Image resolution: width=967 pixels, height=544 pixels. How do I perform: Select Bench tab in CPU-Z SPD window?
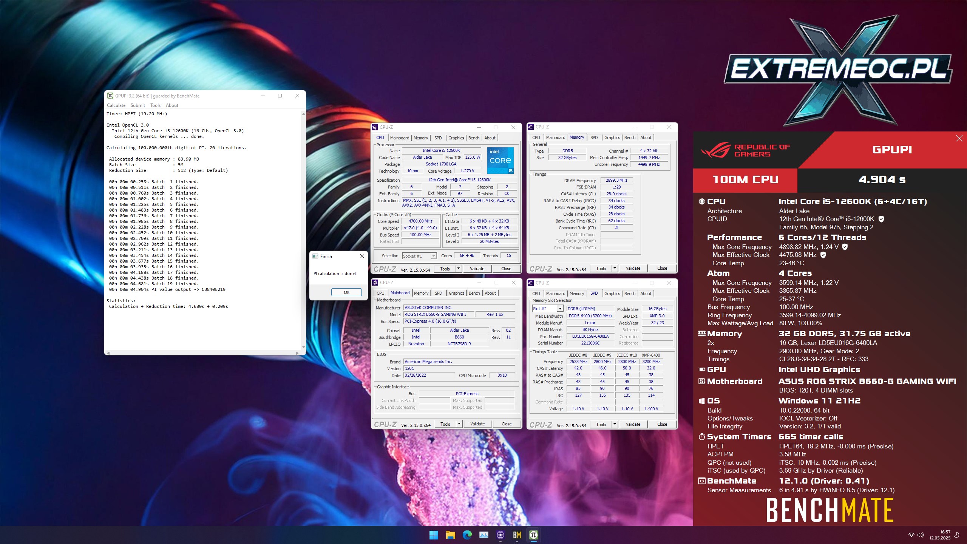coord(630,294)
